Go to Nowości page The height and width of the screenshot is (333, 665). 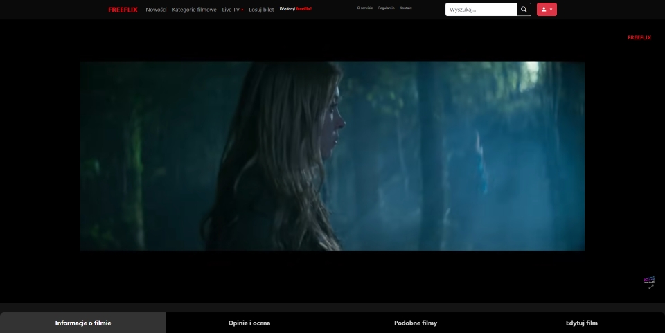(x=156, y=10)
